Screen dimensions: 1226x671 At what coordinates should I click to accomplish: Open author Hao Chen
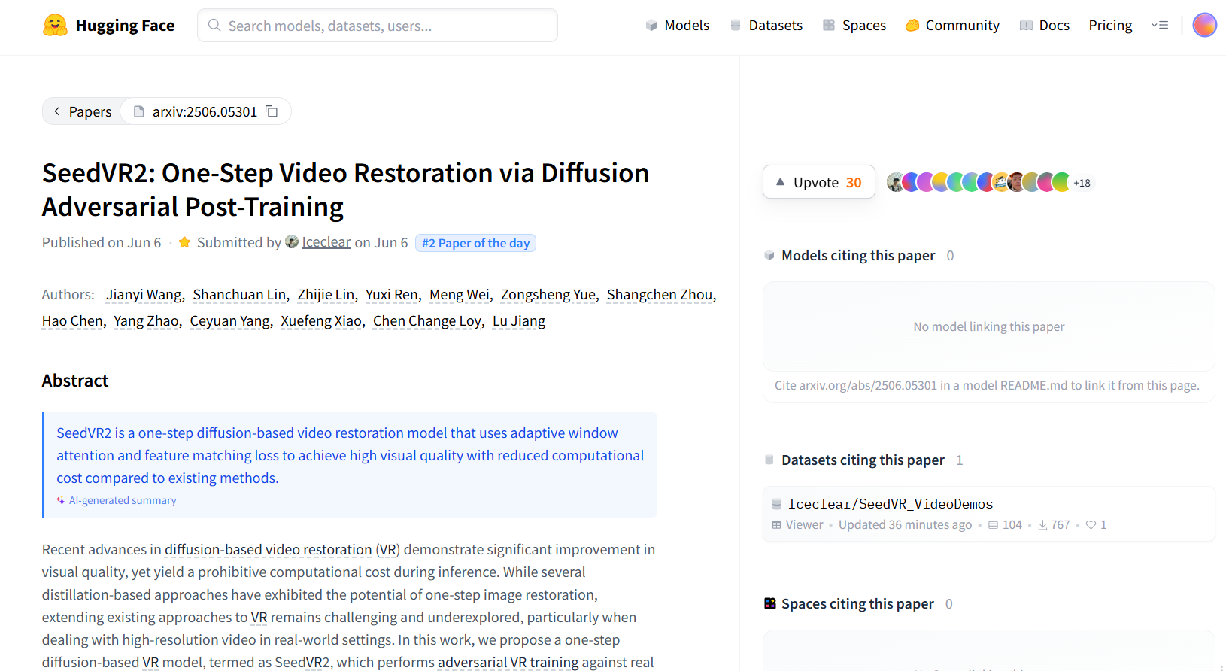point(72,321)
